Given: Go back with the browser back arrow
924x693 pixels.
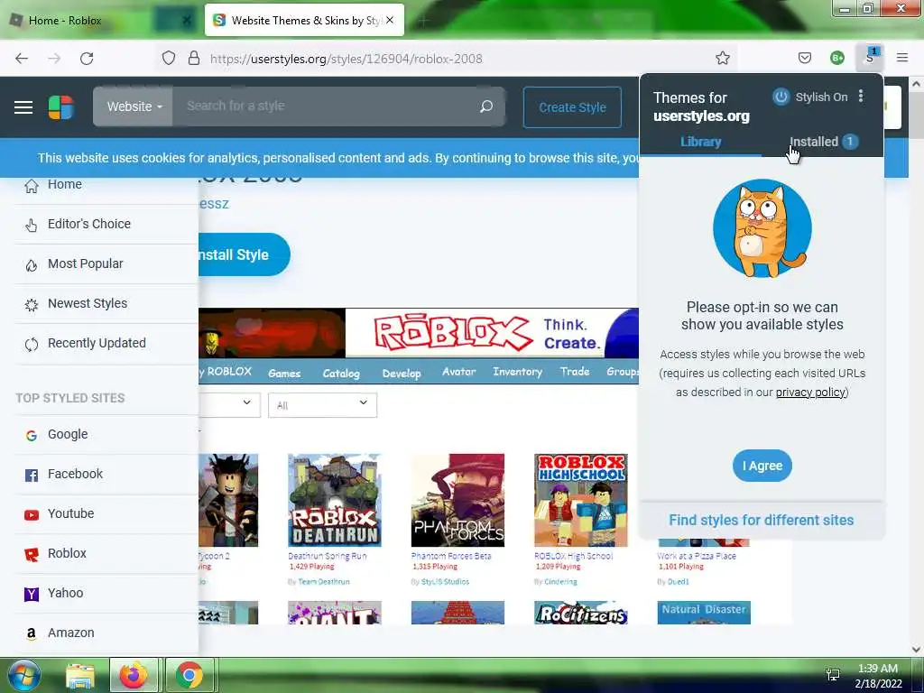Looking at the screenshot, I should click(22, 59).
